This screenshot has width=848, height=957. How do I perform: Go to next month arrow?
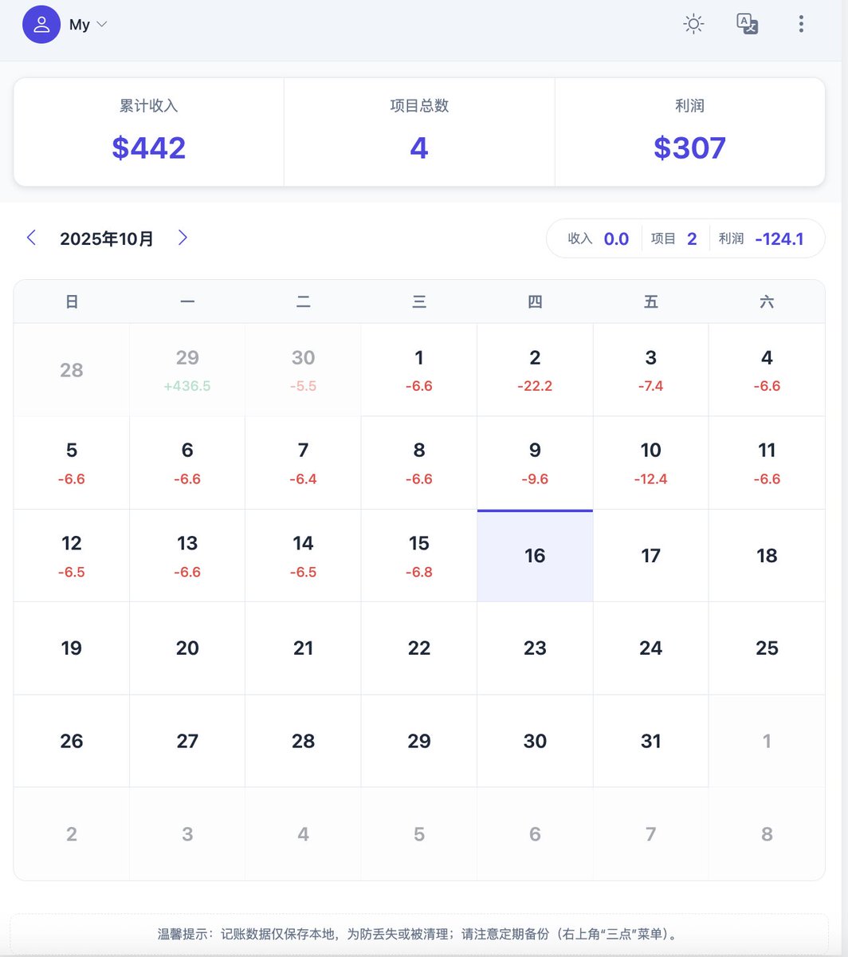(183, 238)
